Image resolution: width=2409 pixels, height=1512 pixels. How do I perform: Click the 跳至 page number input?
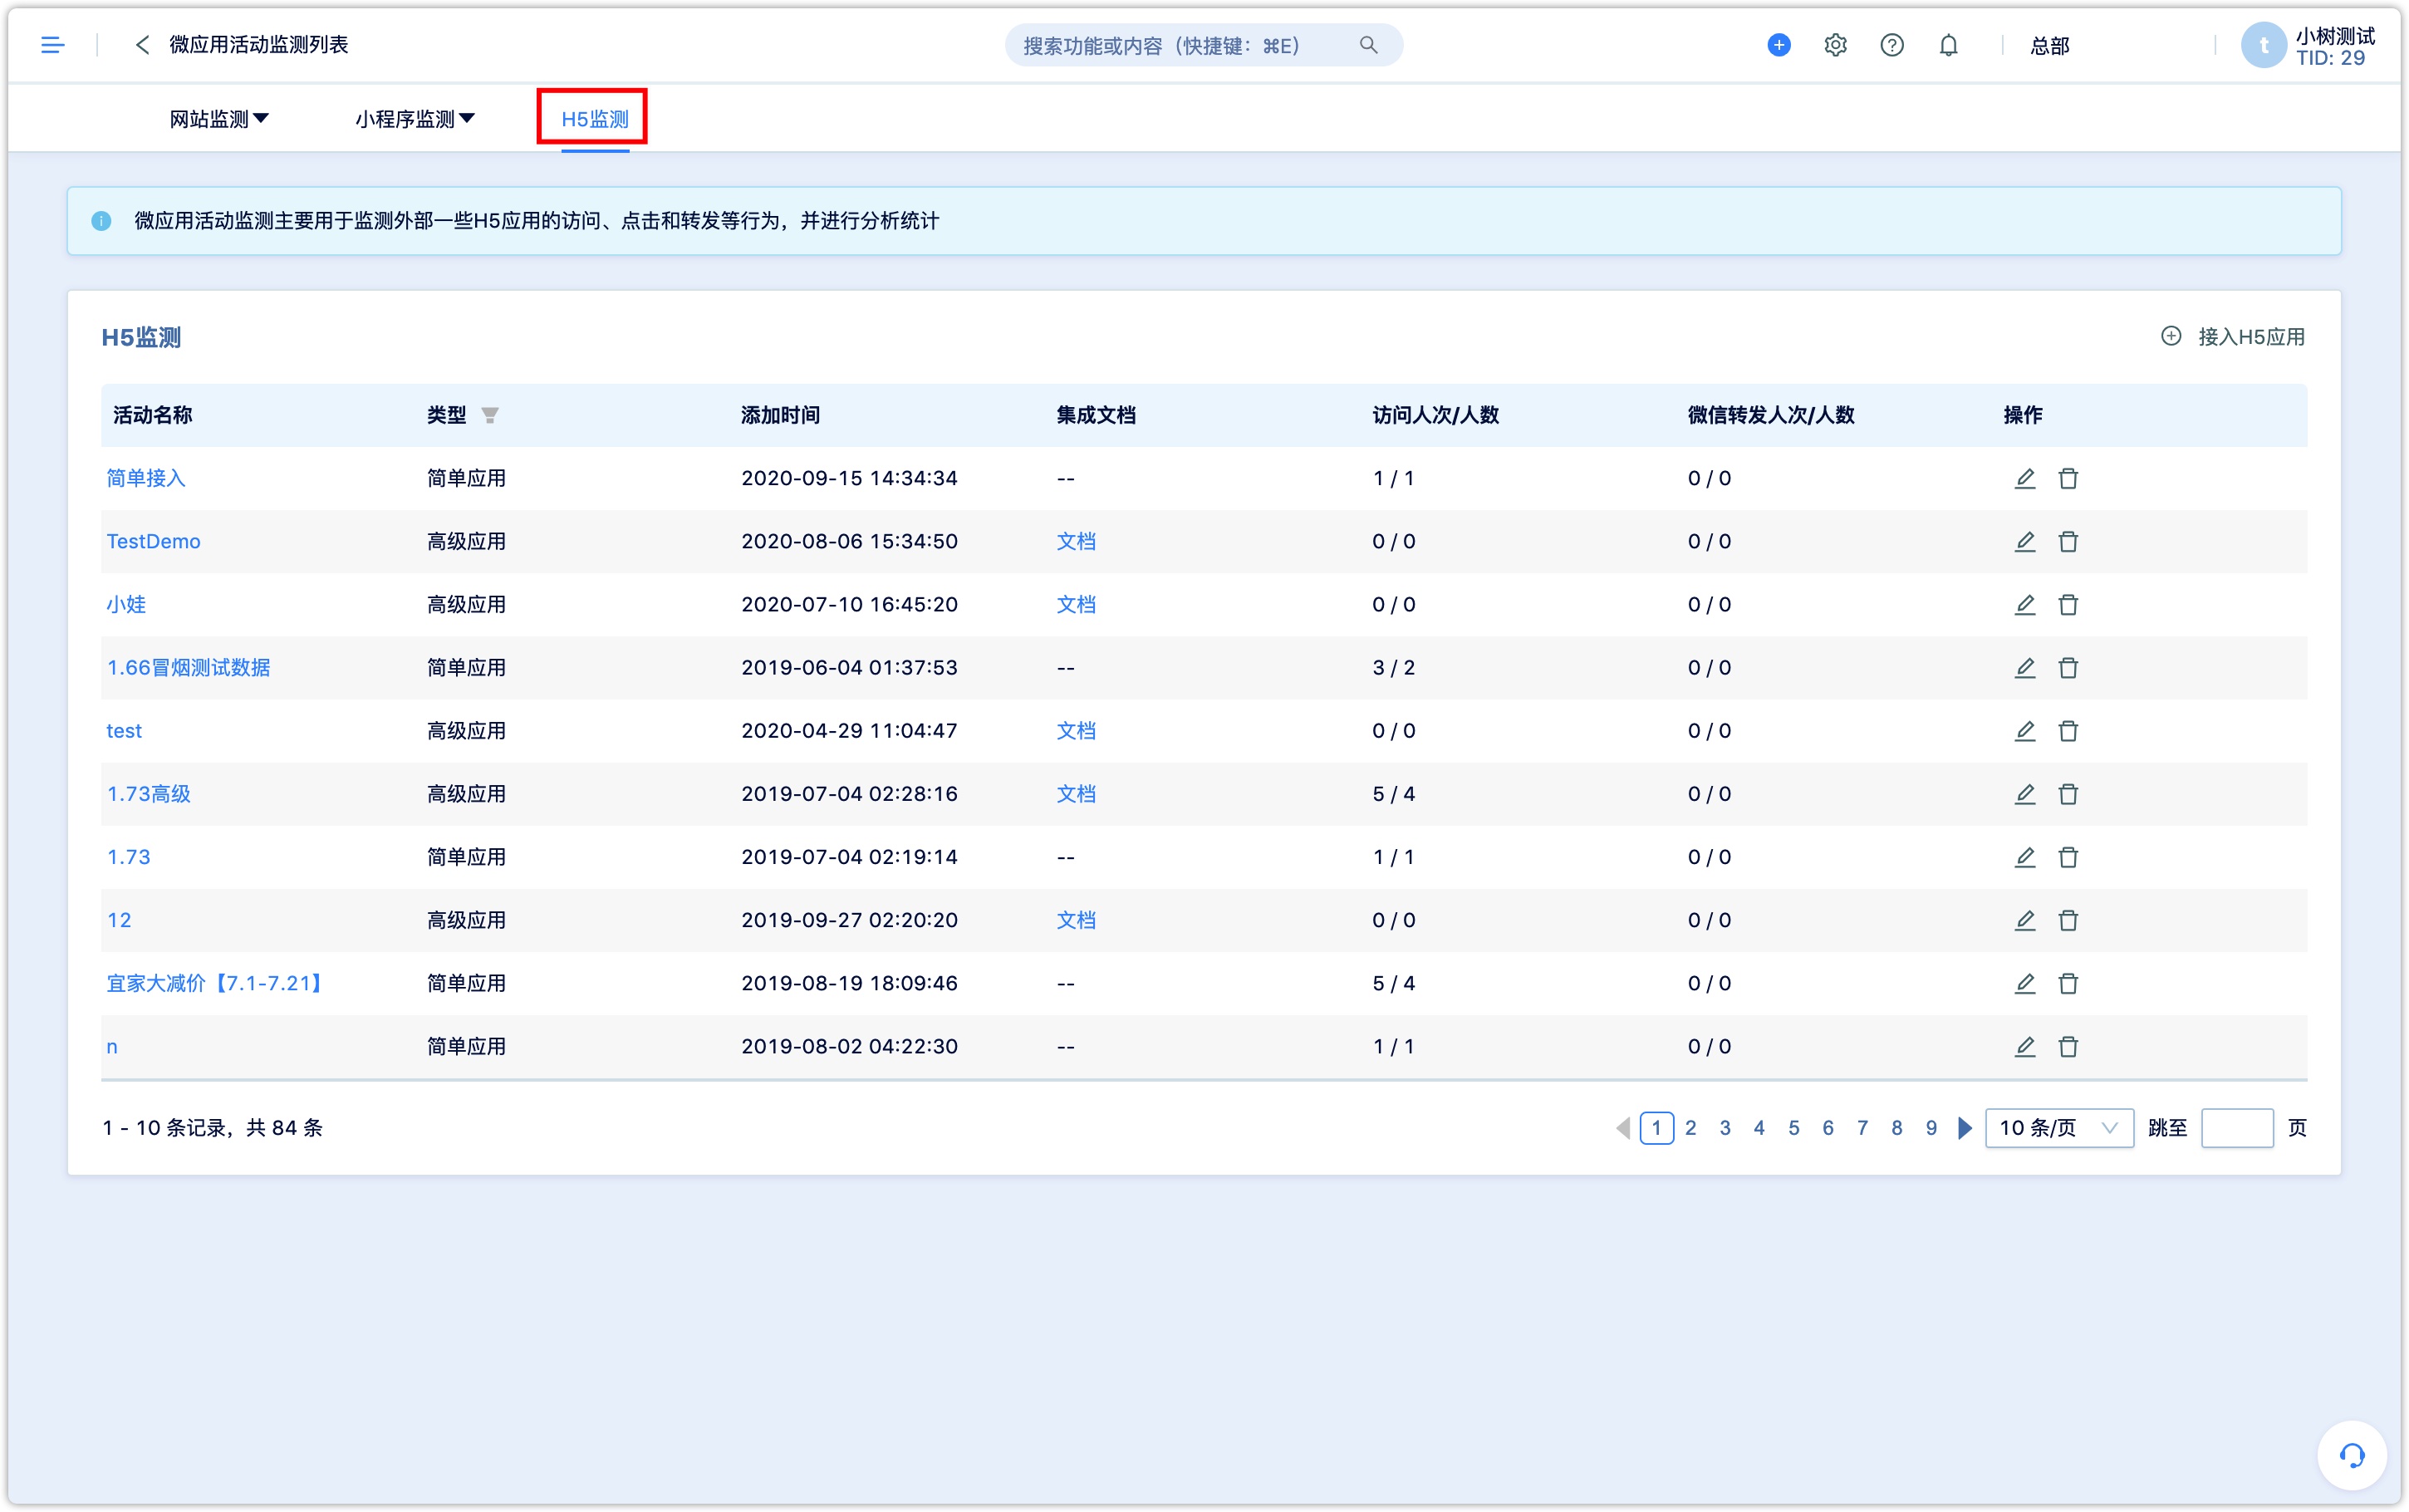point(2237,1128)
